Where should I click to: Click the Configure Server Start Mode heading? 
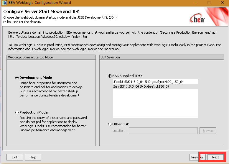(x=42, y=12)
